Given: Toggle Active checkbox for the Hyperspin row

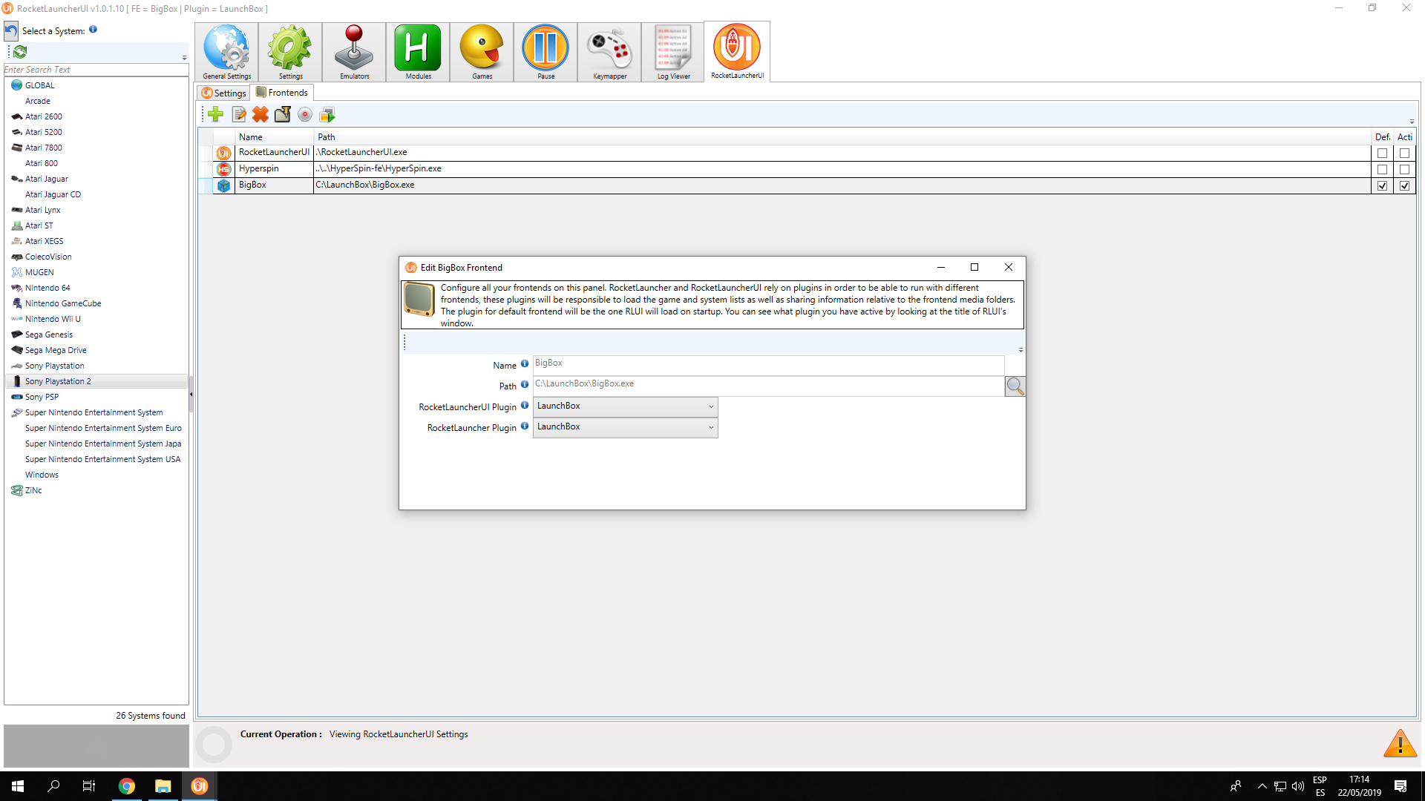Looking at the screenshot, I should tap(1404, 170).
